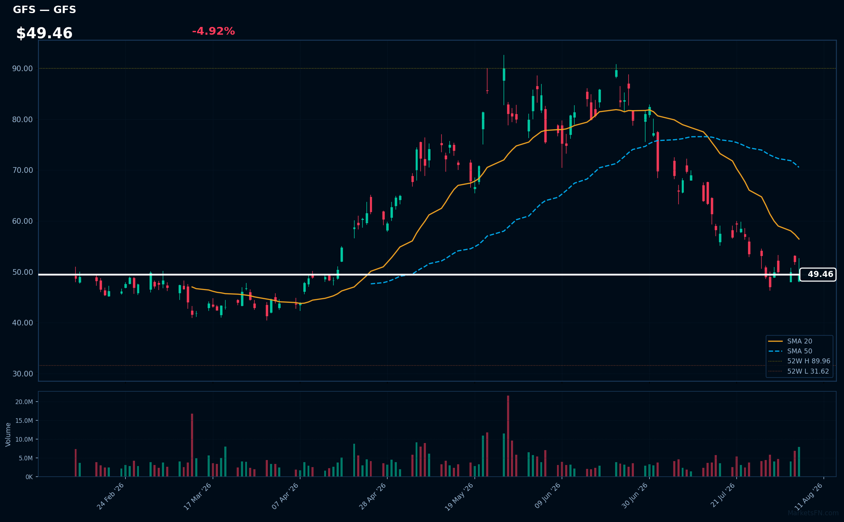The image size is (844, 522).
Task: Click the blue dashed SMA 50 legend swatch
Action: pos(776,351)
